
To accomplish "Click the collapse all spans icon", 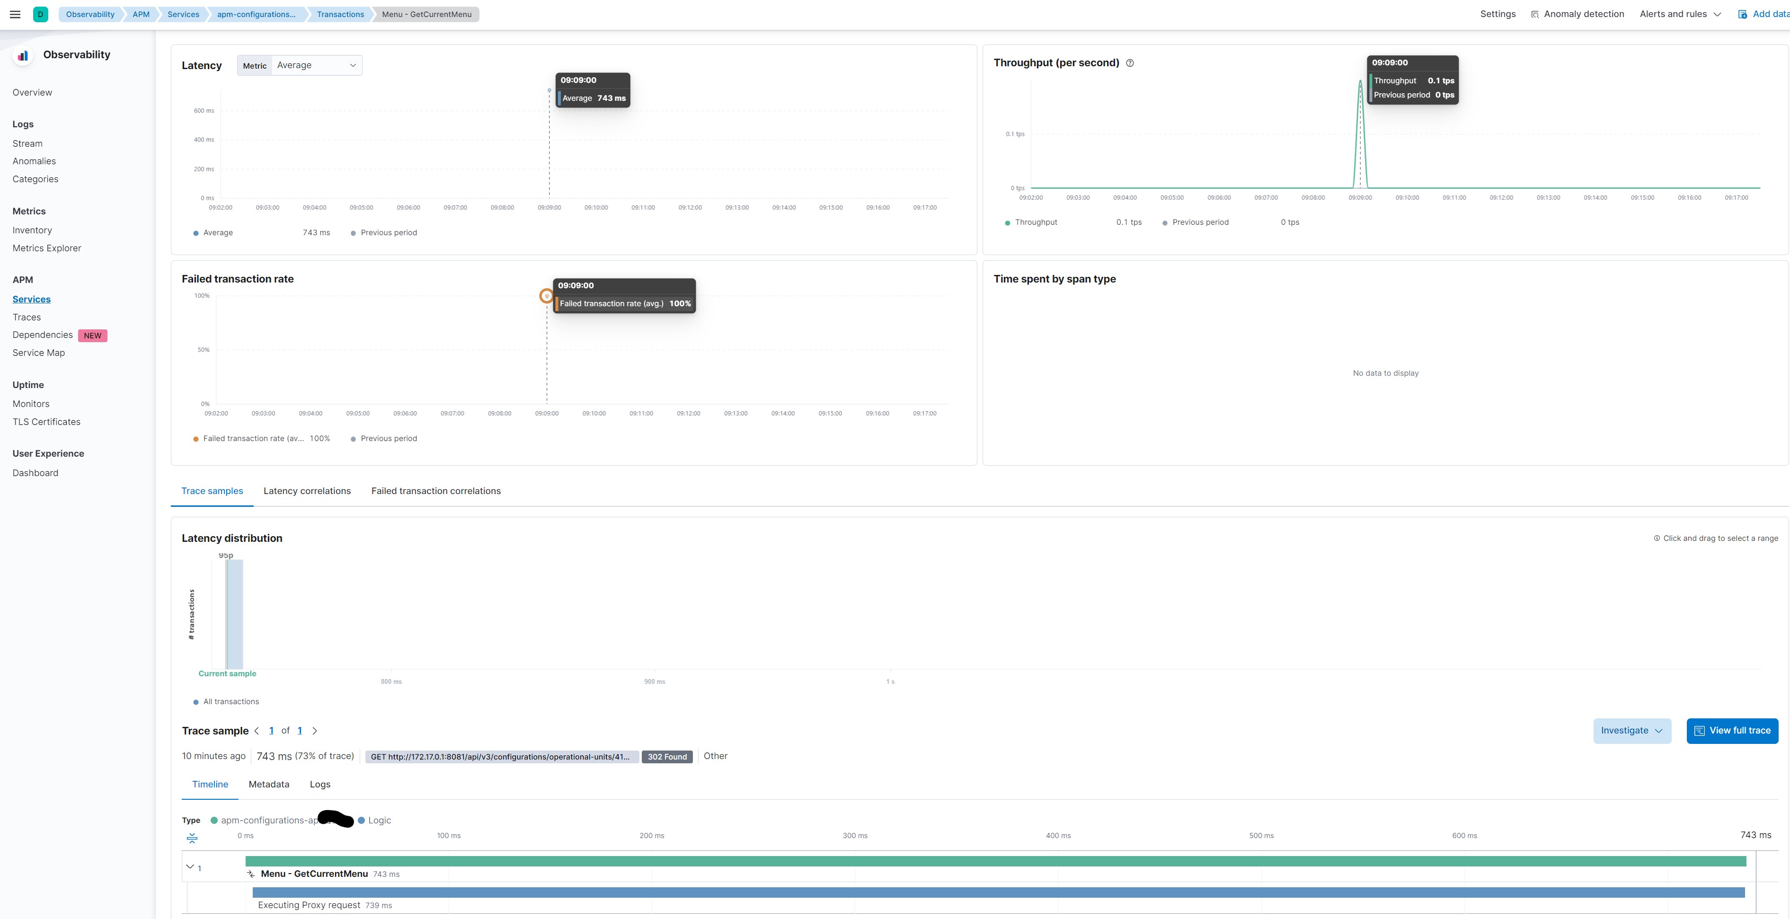I will (x=193, y=838).
